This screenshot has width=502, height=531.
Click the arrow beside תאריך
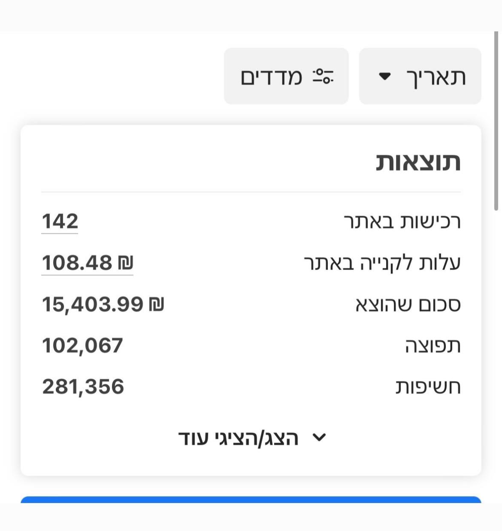coord(384,77)
